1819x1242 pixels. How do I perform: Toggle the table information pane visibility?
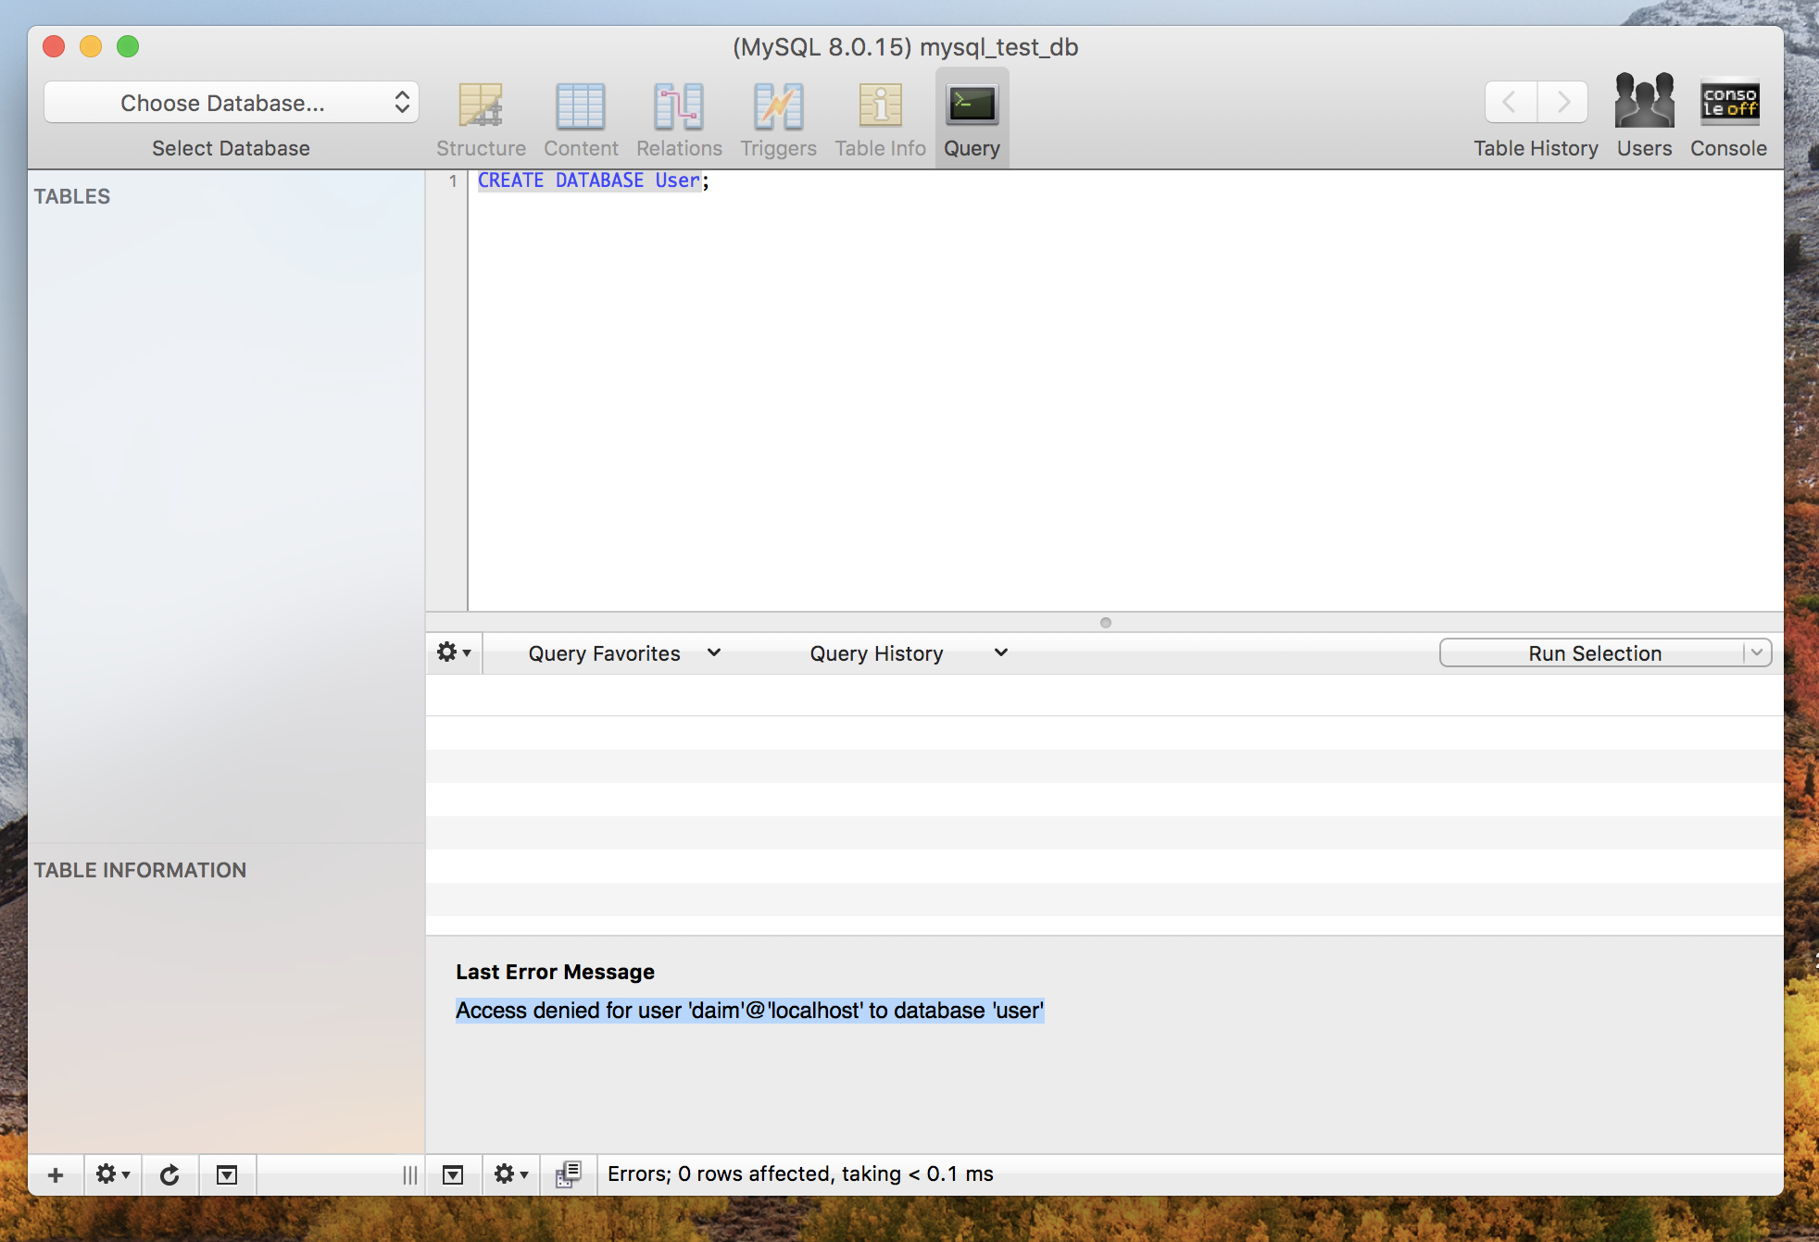click(x=227, y=1175)
